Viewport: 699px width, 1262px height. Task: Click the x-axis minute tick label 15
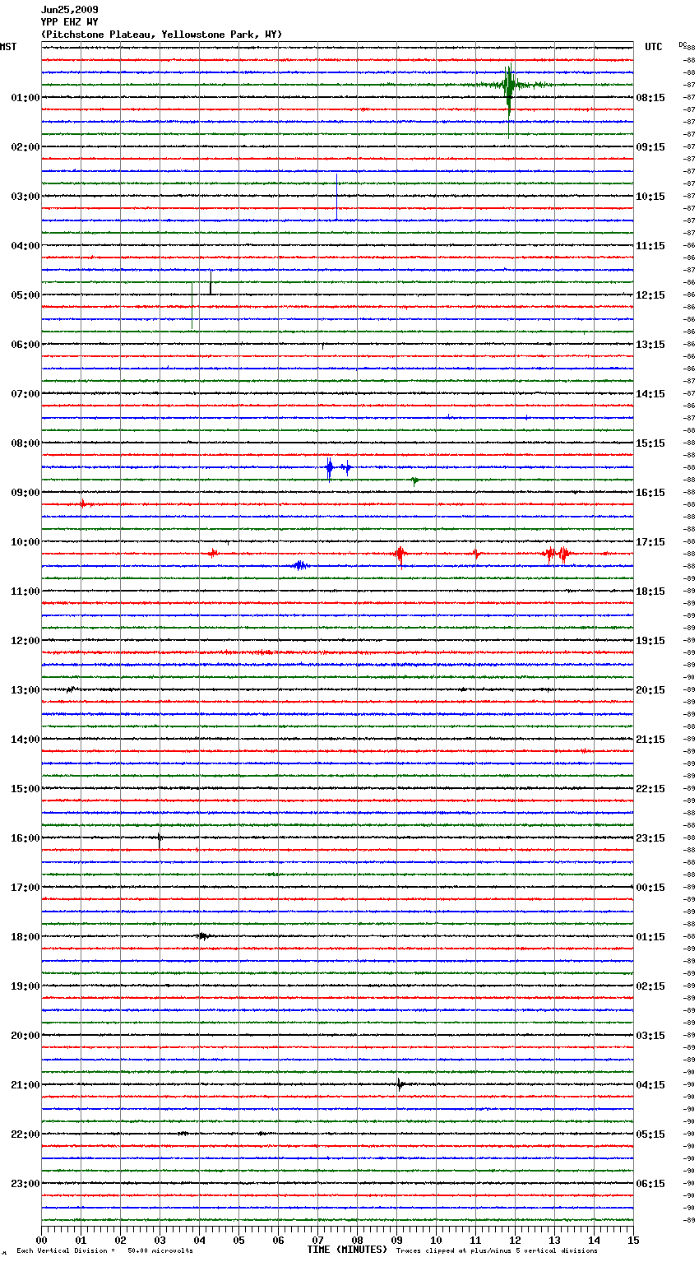pos(633,1240)
